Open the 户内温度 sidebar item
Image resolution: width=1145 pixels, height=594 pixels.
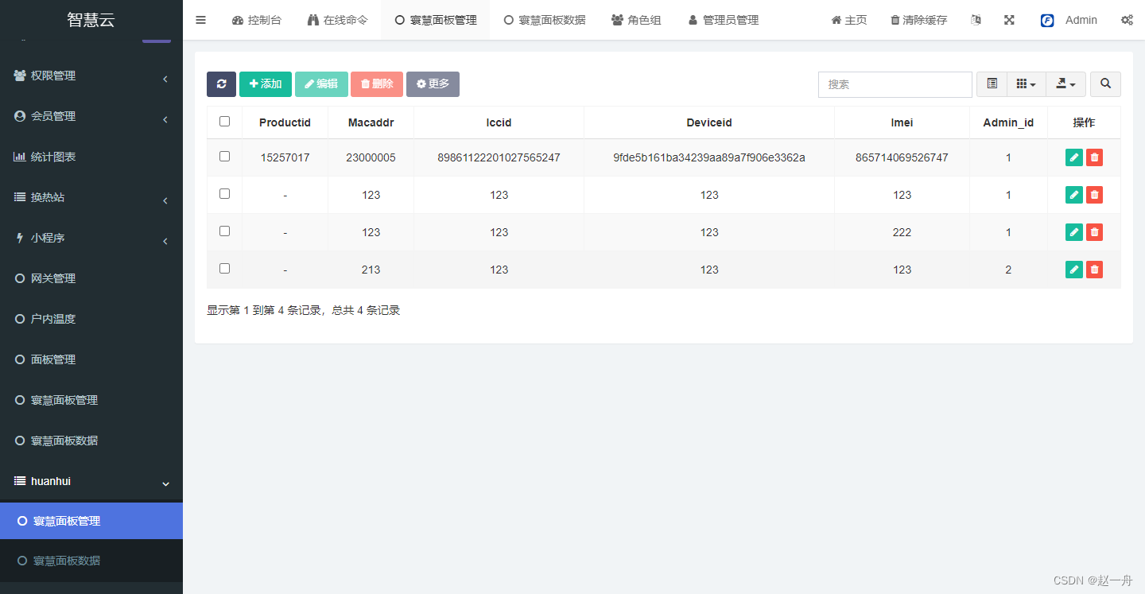tap(91, 320)
